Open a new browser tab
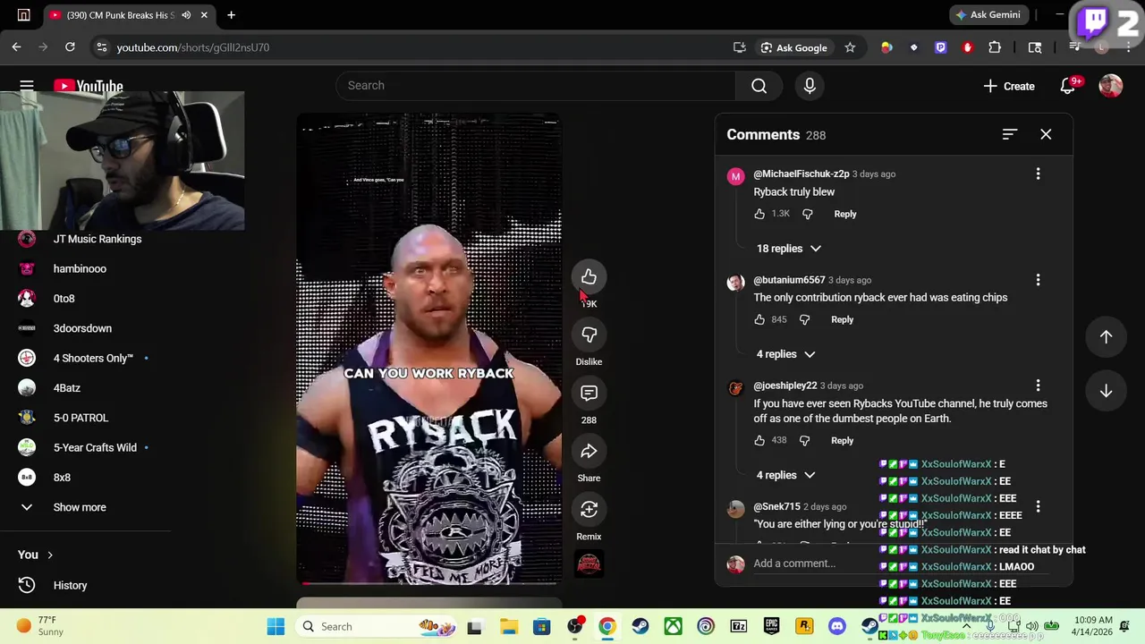This screenshot has width=1145, height=644. coord(231,15)
